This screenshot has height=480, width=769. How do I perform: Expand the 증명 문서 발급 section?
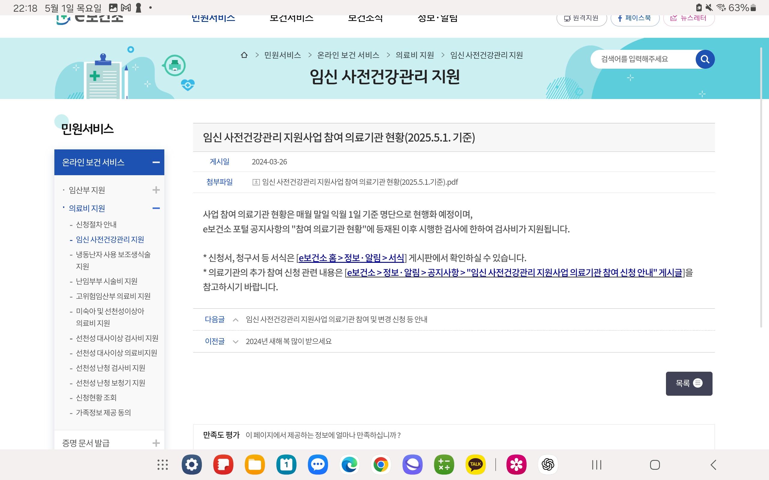[x=156, y=443]
